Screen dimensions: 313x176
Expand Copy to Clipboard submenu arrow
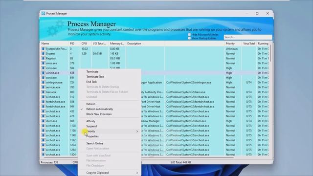click(x=137, y=173)
